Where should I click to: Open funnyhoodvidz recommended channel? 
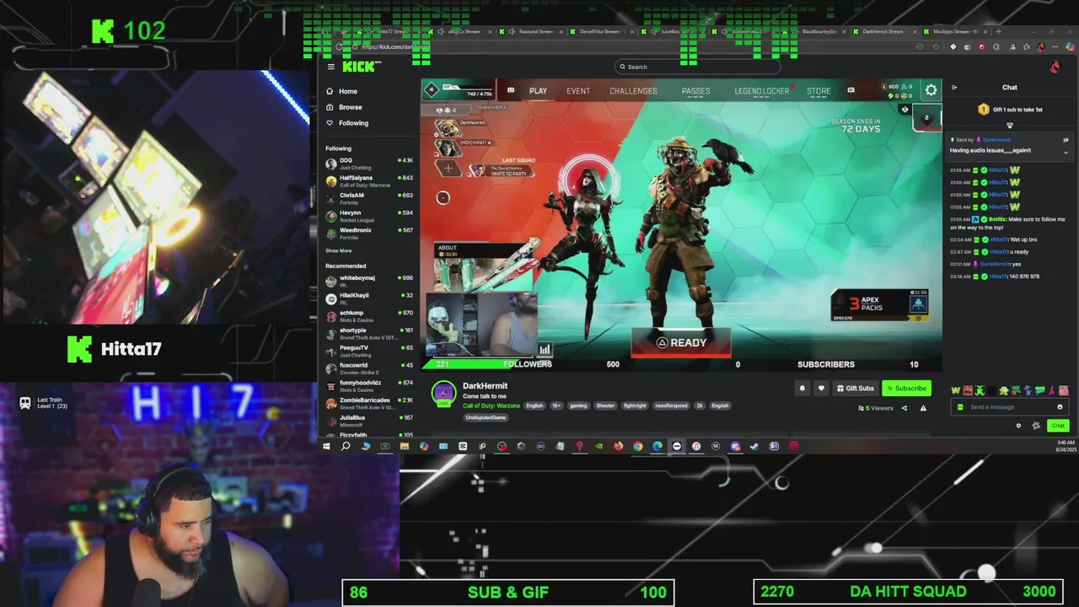click(369, 385)
